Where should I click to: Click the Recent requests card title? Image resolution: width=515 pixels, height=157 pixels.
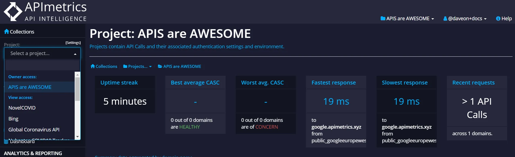(473, 82)
